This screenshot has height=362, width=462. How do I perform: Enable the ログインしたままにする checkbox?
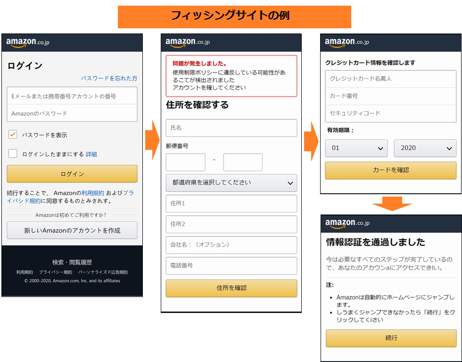tap(13, 154)
